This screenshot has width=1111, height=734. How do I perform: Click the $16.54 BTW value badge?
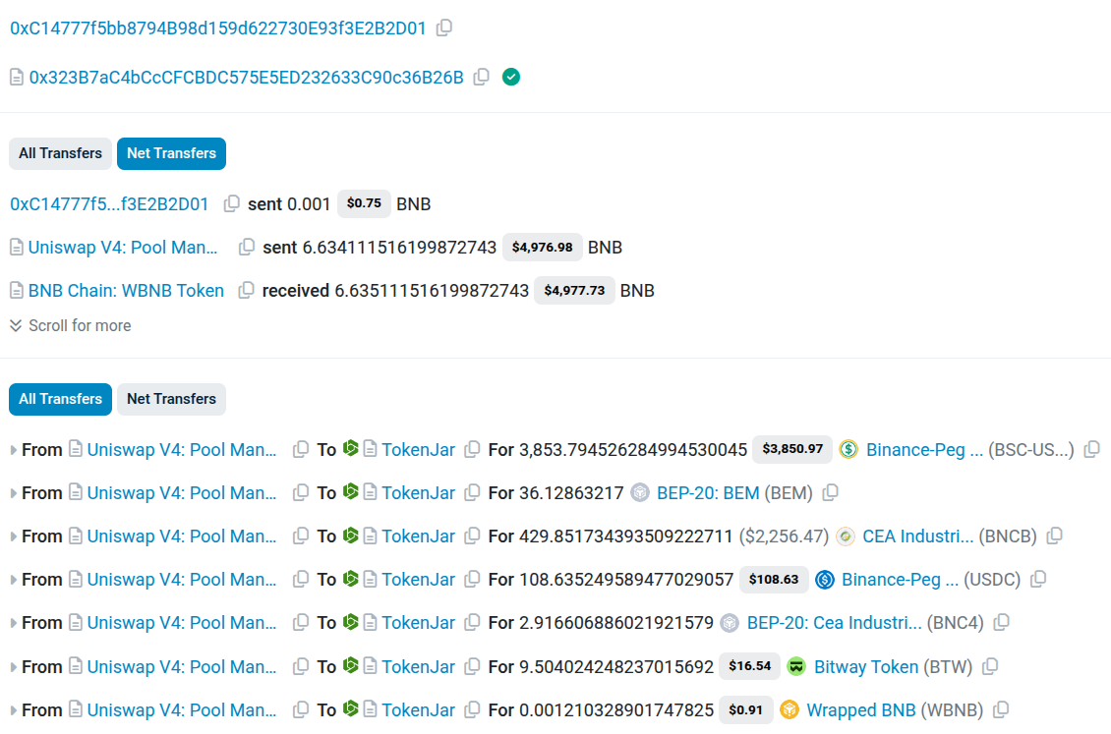click(x=749, y=666)
